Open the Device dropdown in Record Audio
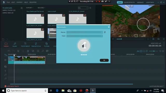 coord(85,32)
